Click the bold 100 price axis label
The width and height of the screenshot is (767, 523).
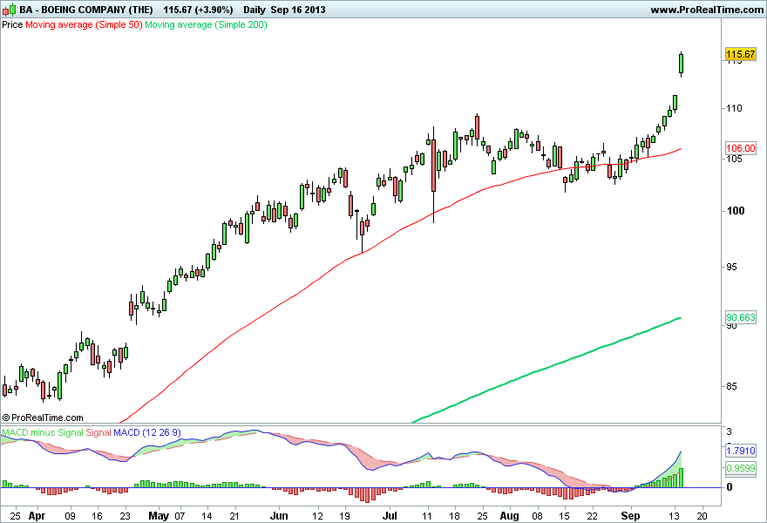[736, 211]
